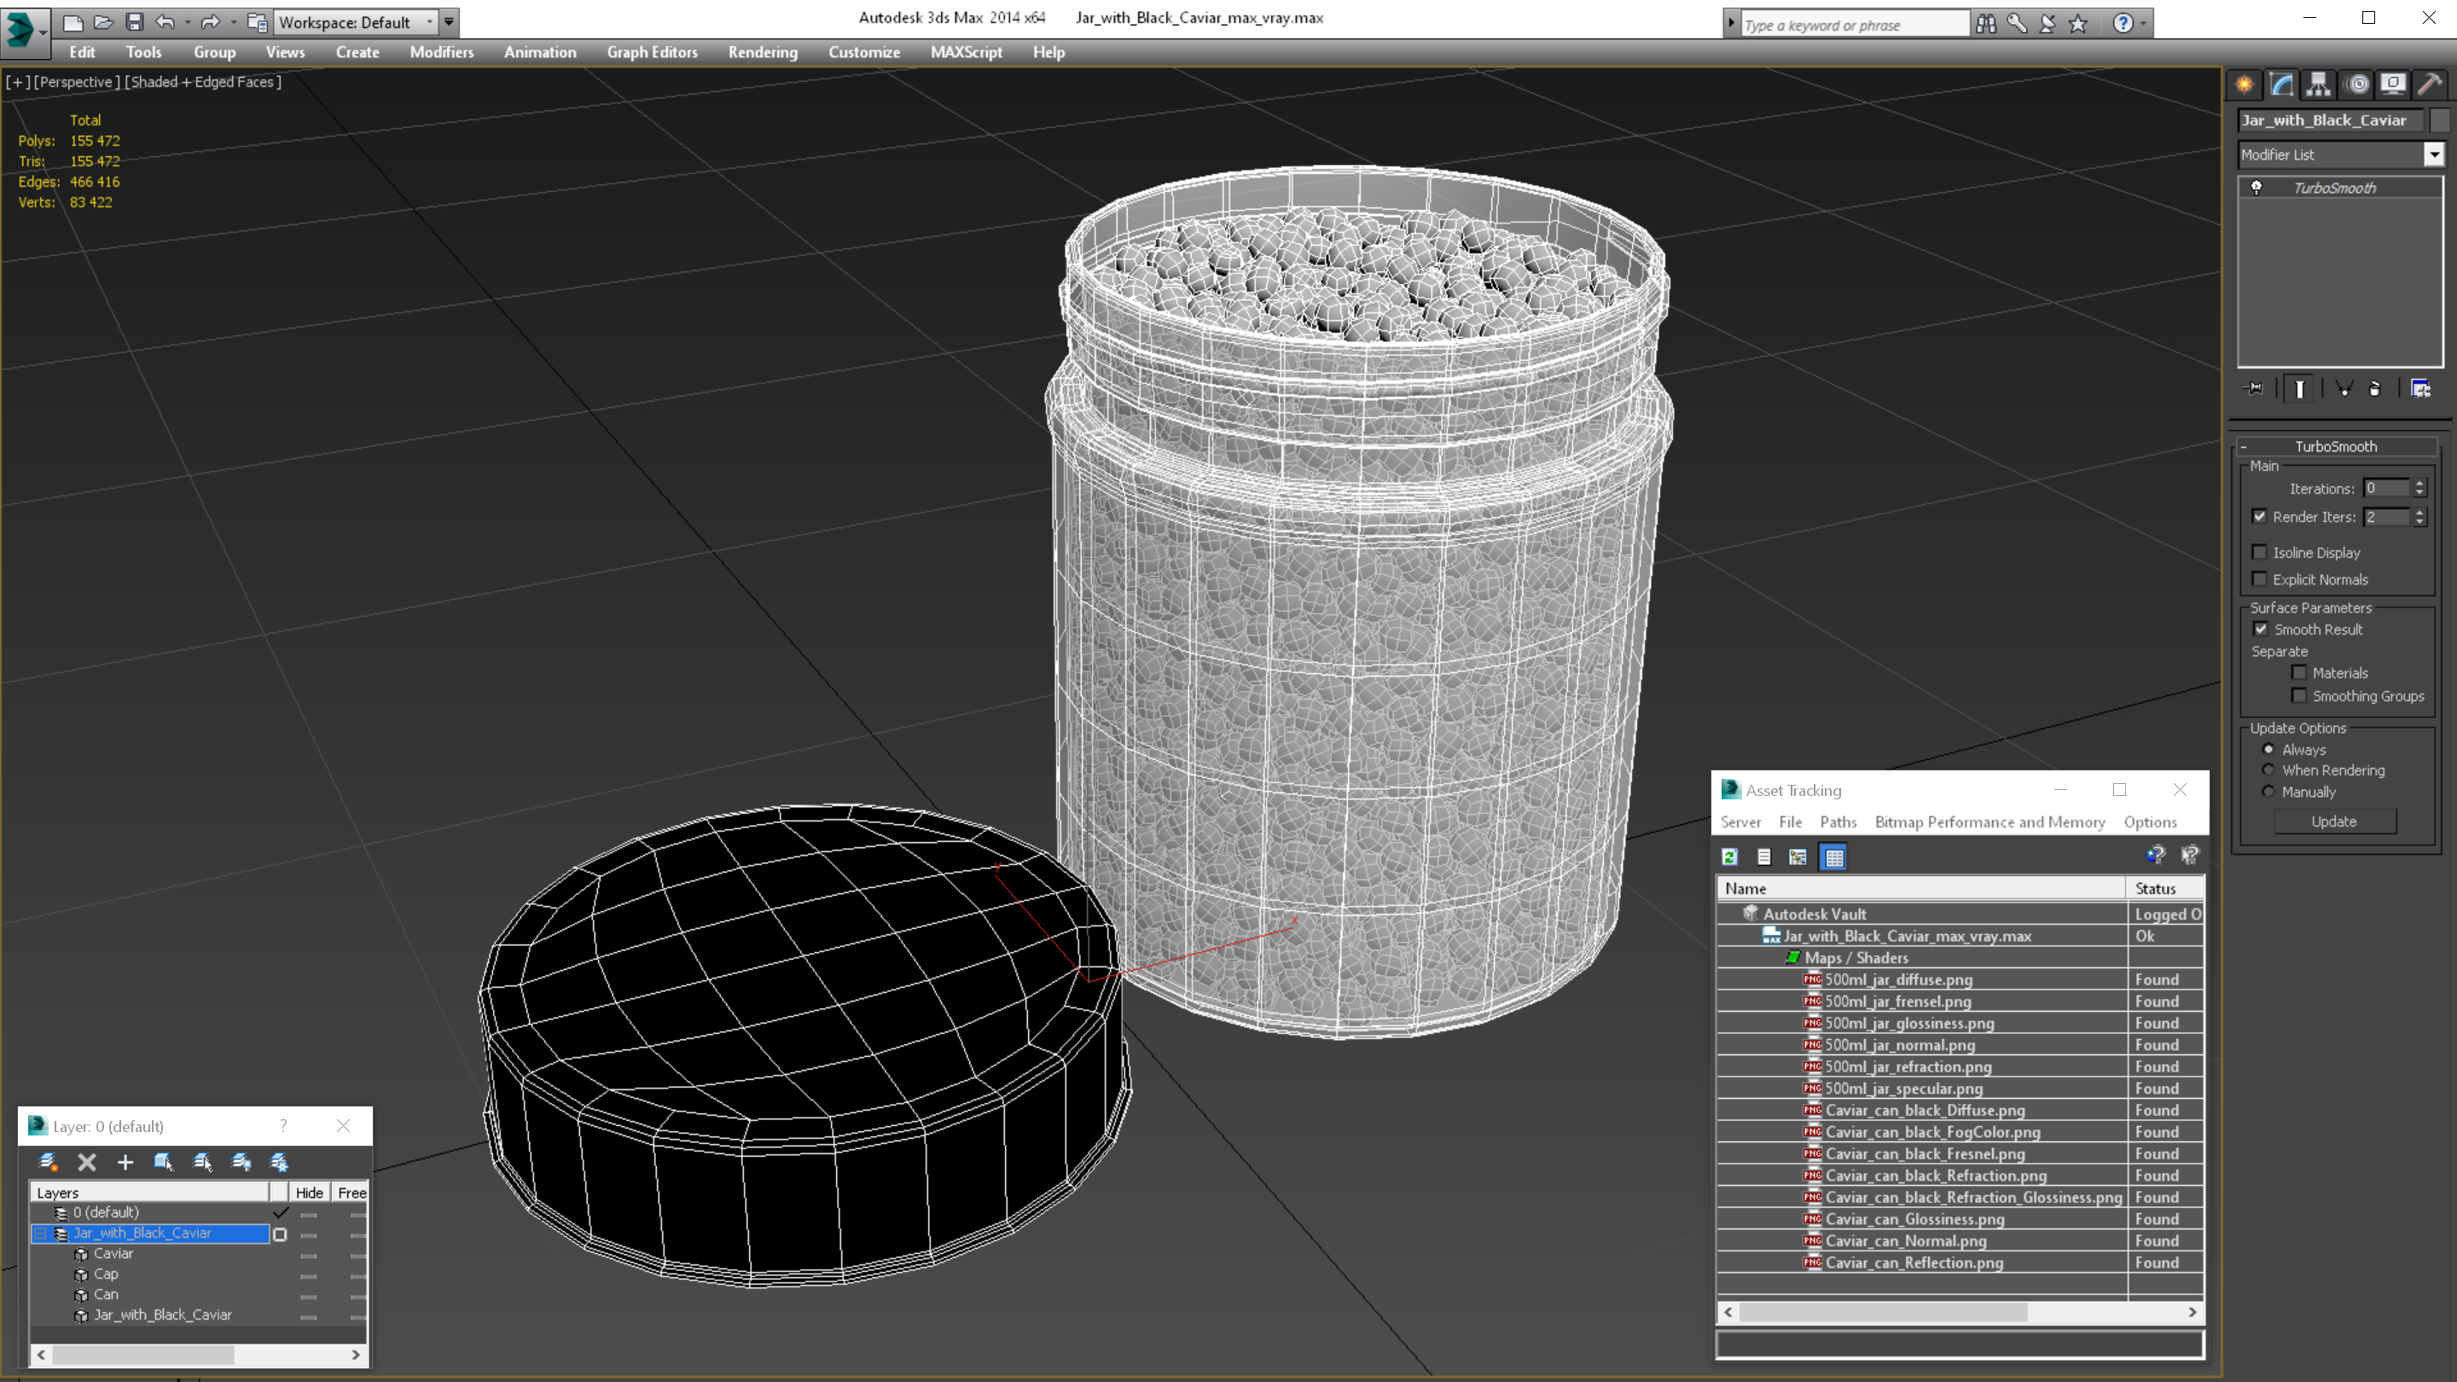Open the Modifiers menu
Screen dimensions: 2457x1382
[x=441, y=52]
